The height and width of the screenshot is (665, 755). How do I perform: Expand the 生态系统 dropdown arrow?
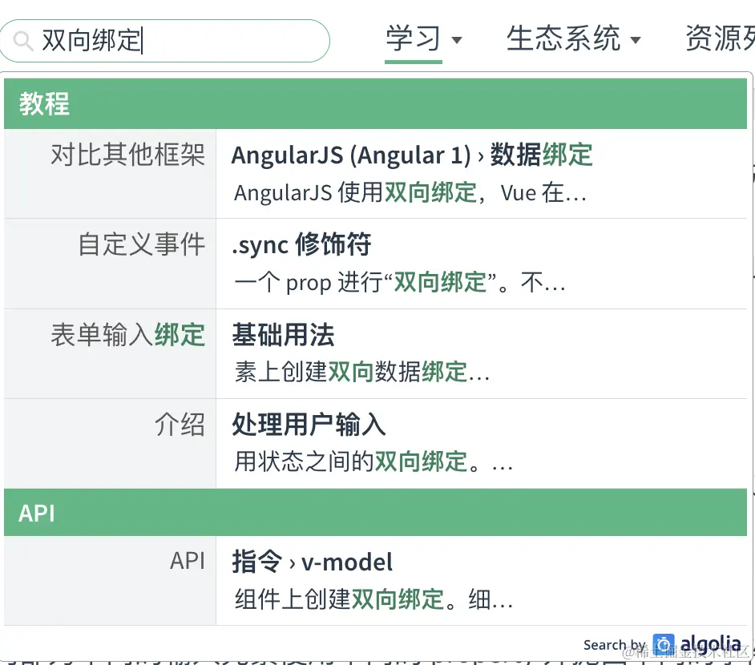(636, 40)
